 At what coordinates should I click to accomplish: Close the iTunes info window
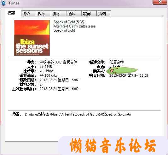tap(160, 2)
